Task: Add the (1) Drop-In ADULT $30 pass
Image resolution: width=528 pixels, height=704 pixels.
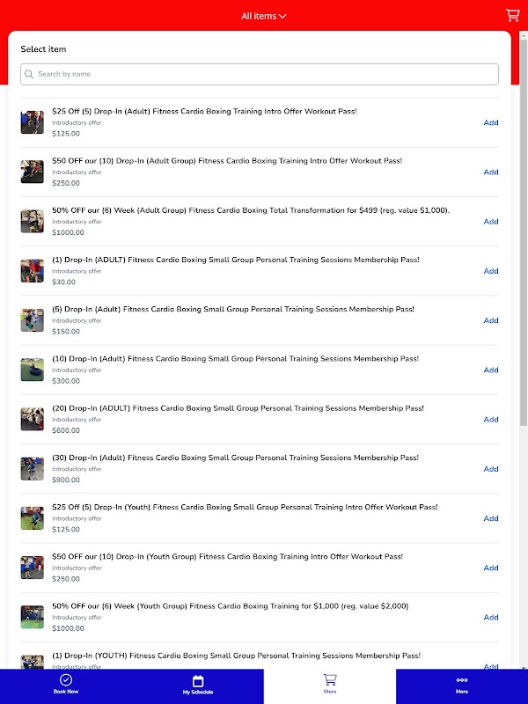Action: tap(491, 271)
